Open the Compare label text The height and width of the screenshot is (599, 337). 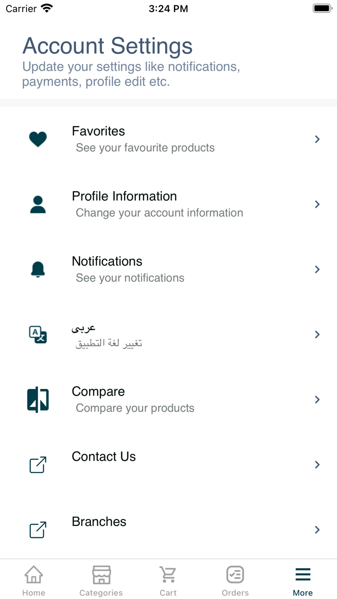click(98, 391)
